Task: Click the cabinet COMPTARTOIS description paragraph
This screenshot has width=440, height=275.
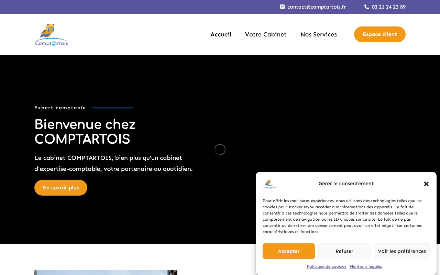Action: click(113, 163)
